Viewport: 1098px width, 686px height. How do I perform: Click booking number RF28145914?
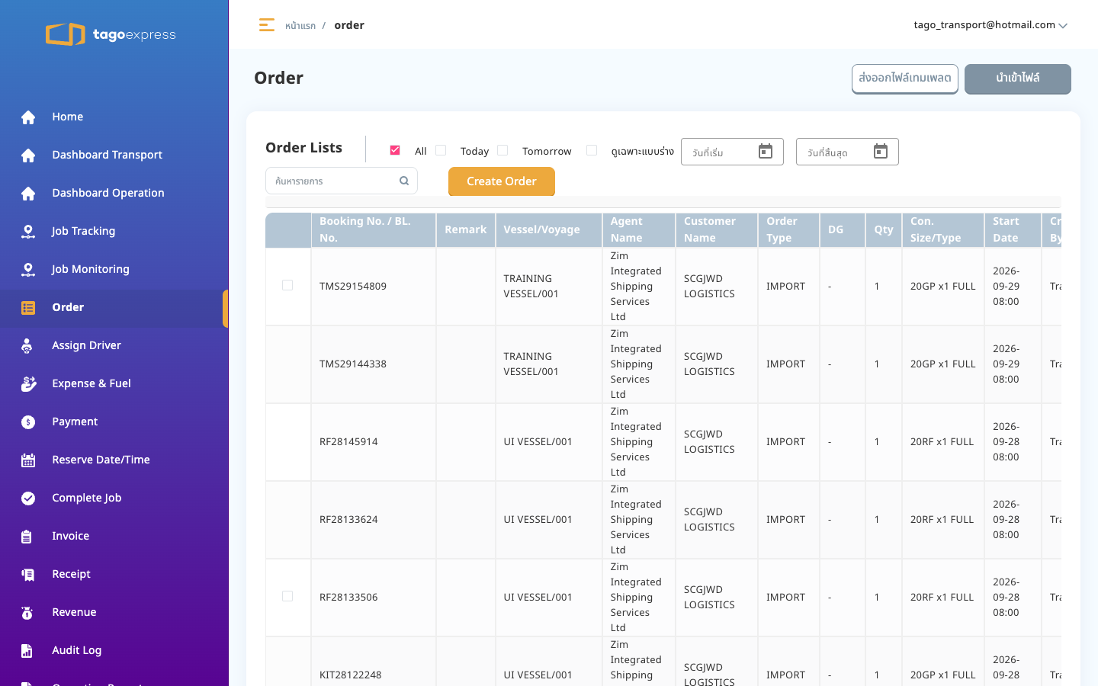(348, 441)
